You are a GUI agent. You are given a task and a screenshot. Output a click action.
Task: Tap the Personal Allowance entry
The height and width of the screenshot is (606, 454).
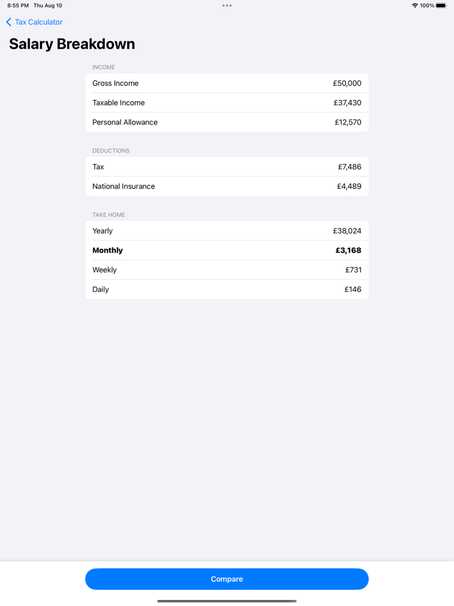pos(226,122)
